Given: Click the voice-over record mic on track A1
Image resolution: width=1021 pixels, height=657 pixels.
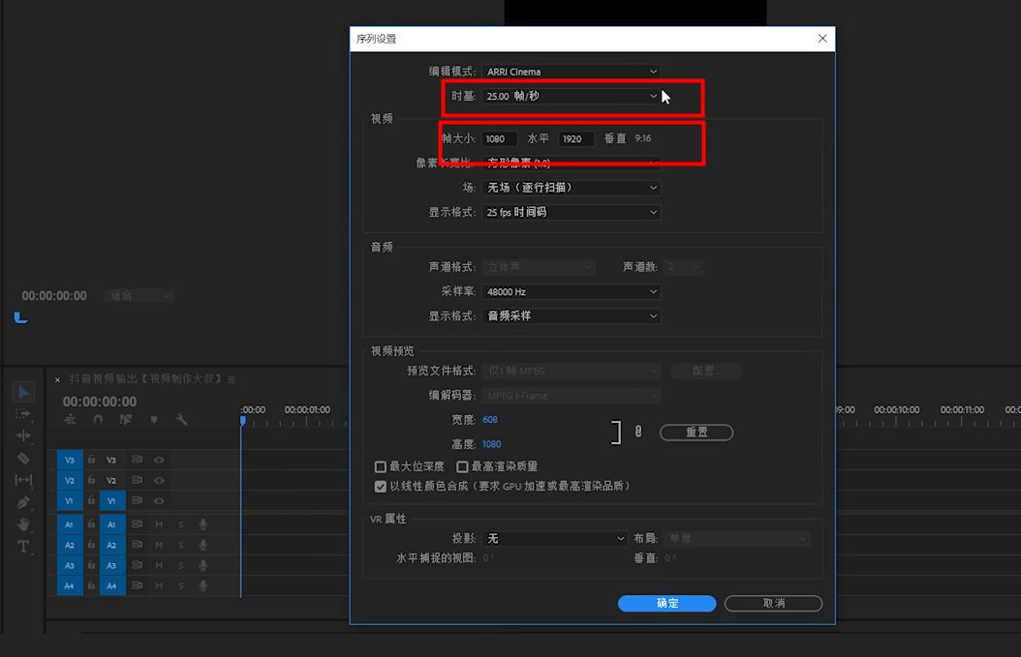Looking at the screenshot, I should (x=202, y=524).
